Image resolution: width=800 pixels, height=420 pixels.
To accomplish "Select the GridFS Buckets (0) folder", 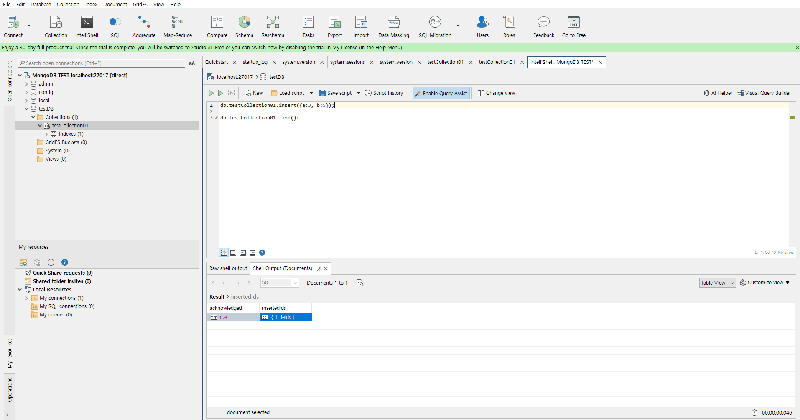I will (x=66, y=142).
